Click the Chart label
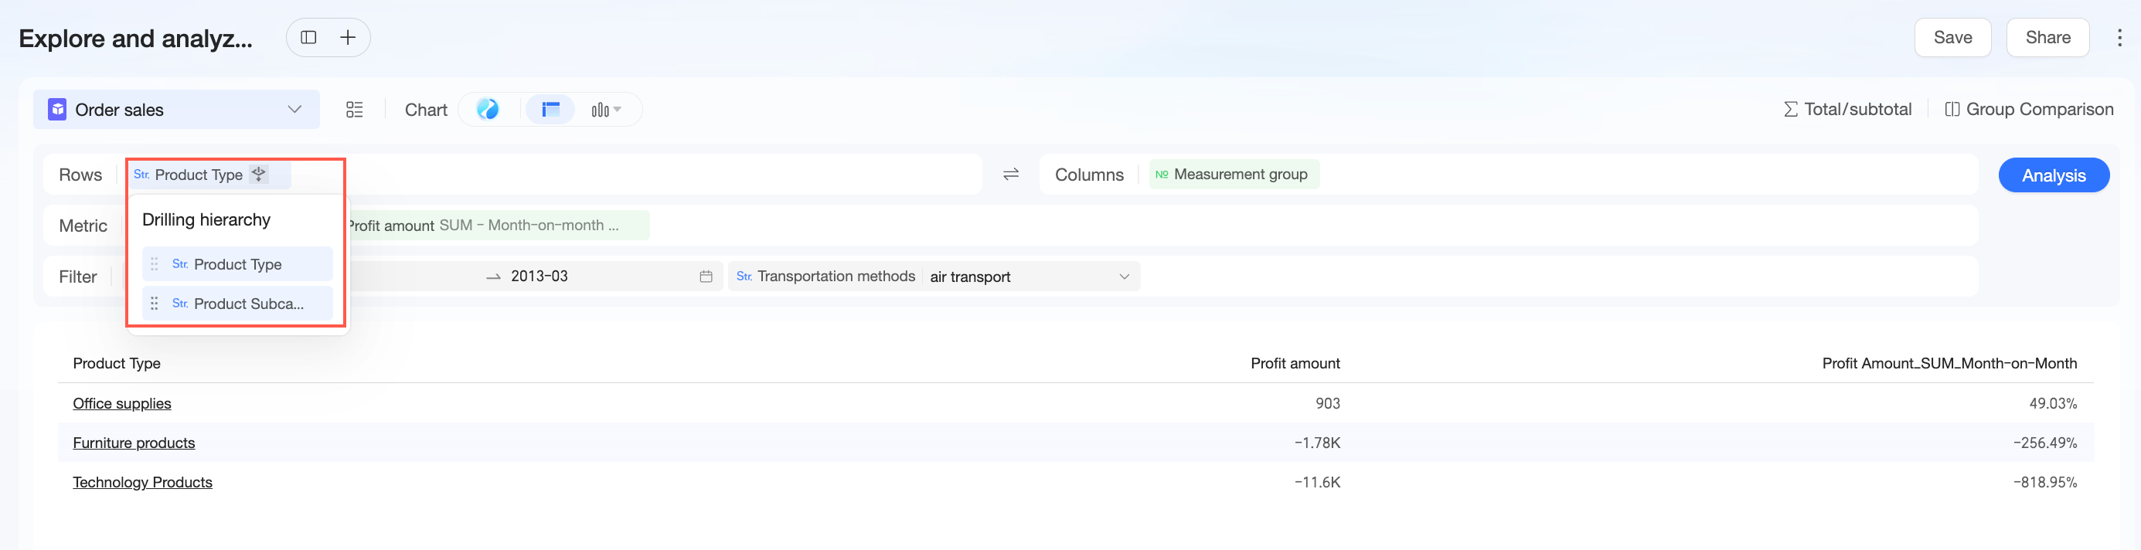The height and width of the screenshot is (550, 2141). coord(426,110)
